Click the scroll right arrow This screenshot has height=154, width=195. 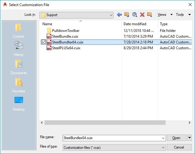click(189, 122)
